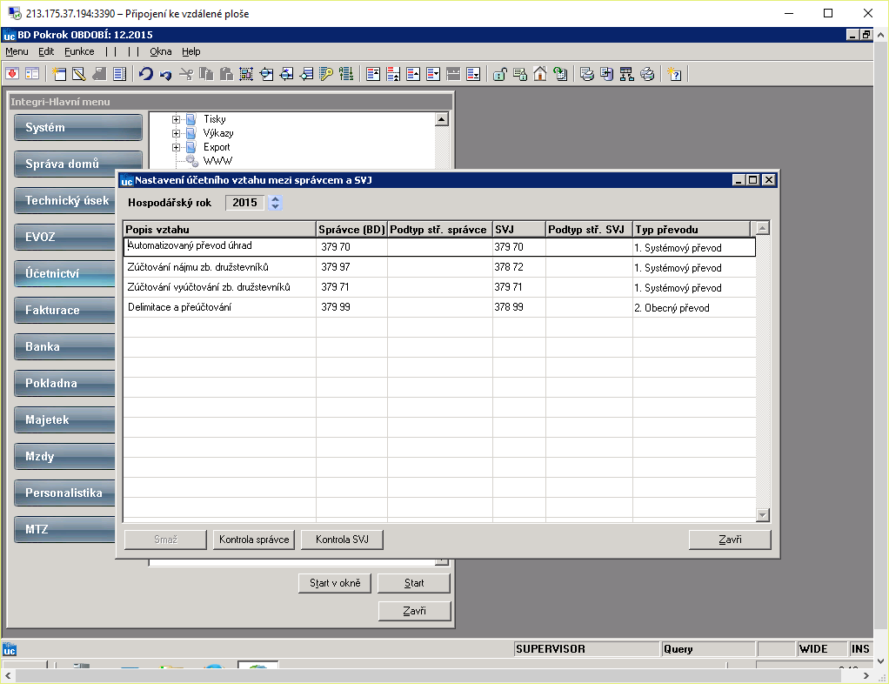Image resolution: width=889 pixels, height=684 pixels.
Task: Click the calendar with green arrow icon
Action: click(560, 74)
